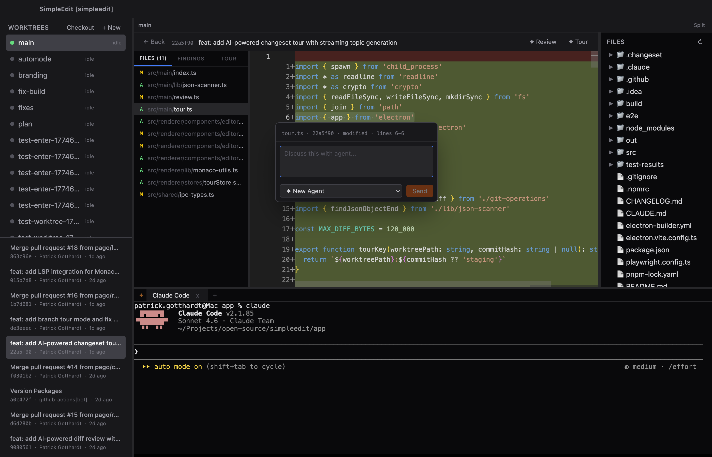Expand the node_modules folder
The width and height of the screenshot is (712, 457).
[611, 128]
